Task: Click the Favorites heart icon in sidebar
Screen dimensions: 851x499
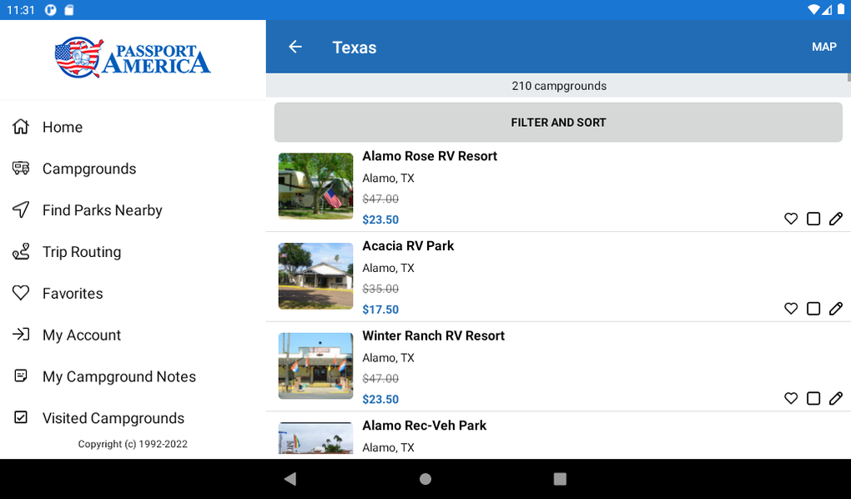Action: [21, 293]
